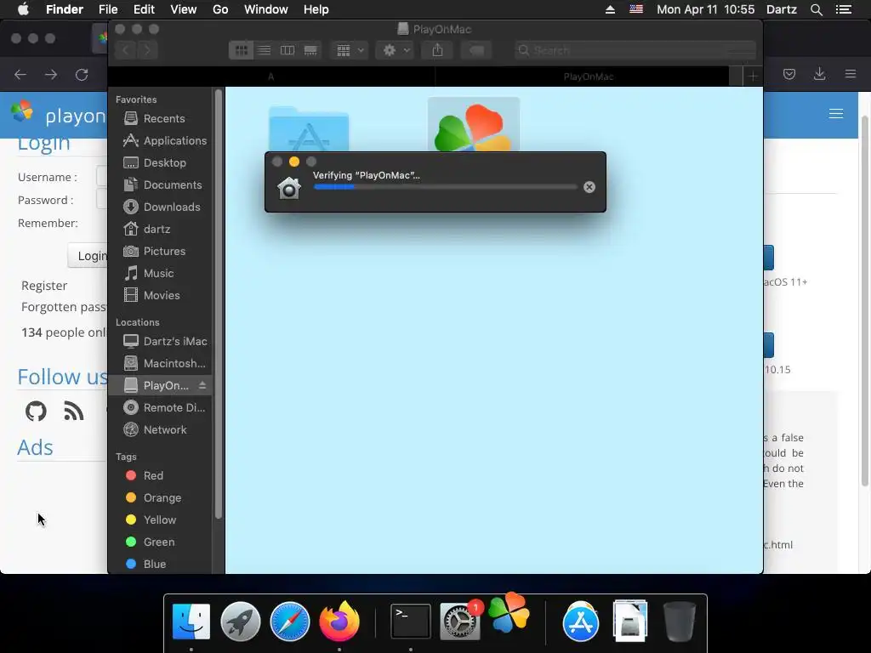Open the Help menu
The width and height of the screenshot is (871, 653).
pos(316,9)
